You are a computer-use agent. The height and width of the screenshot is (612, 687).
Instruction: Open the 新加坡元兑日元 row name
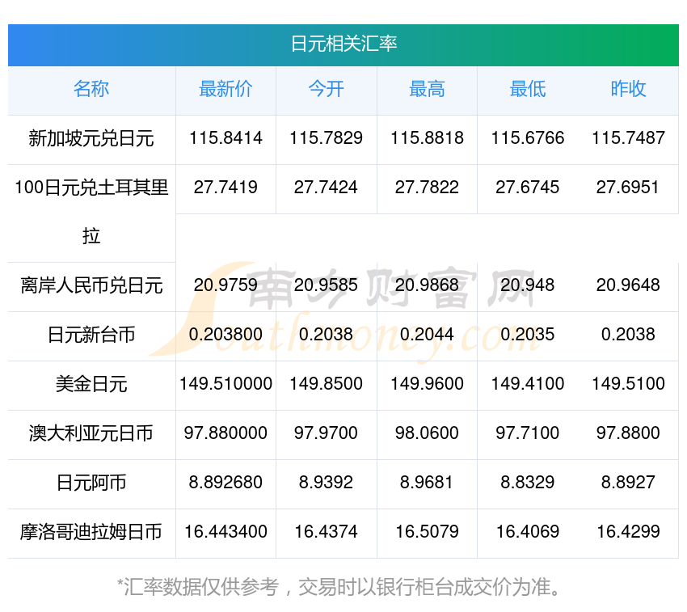[91, 138]
